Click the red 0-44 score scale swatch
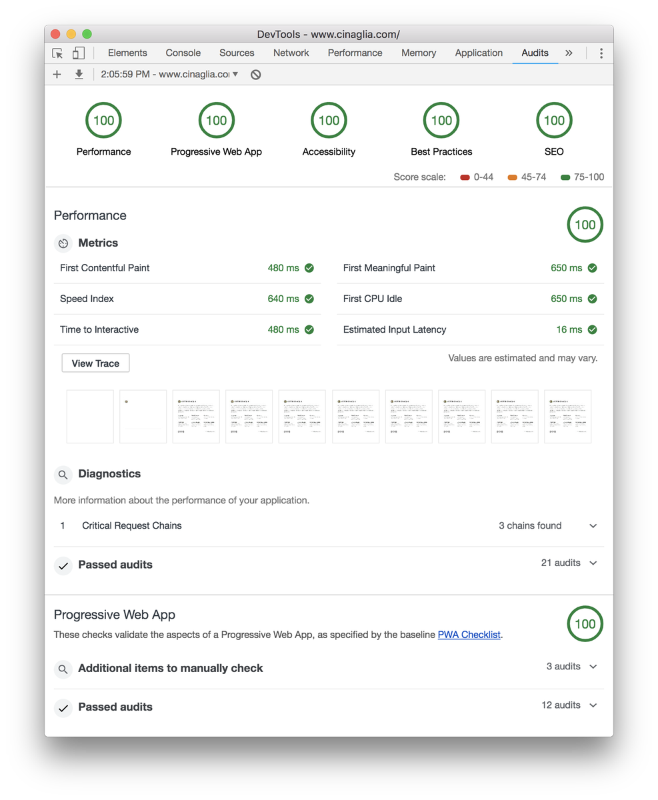This screenshot has width=658, height=800. 465,177
